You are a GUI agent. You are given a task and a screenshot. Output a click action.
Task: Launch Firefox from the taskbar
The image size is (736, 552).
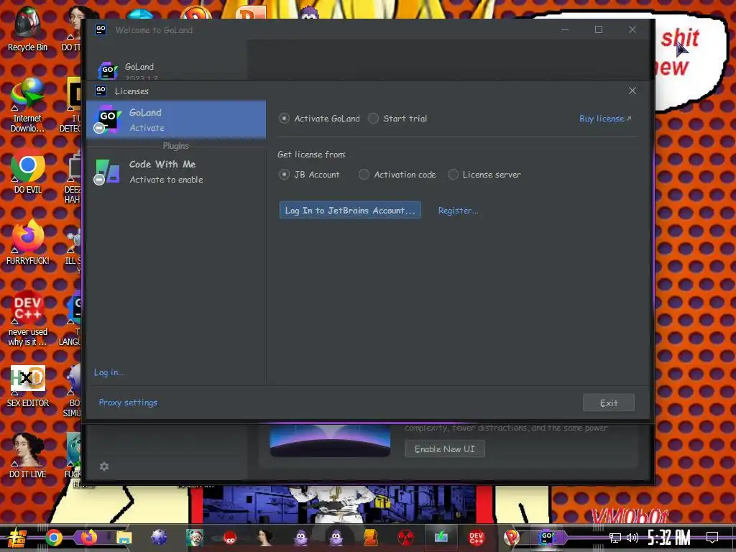pos(88,538)
